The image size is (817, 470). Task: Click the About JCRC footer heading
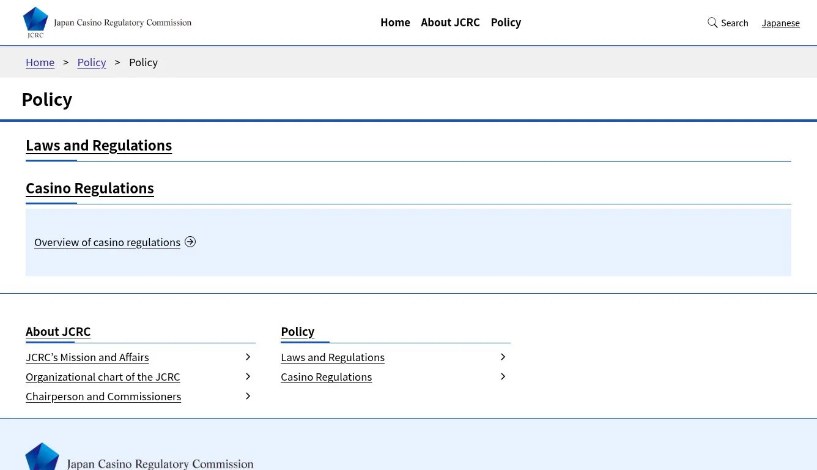point(58,331)
